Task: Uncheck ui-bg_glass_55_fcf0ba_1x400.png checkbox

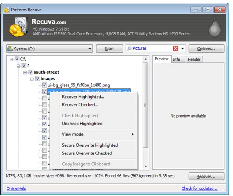Action: [x=44, y=85]
